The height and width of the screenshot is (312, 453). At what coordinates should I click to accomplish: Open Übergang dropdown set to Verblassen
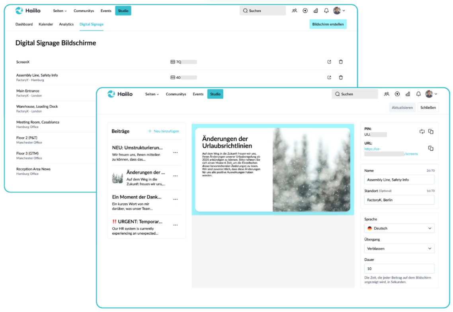(399, 248)
